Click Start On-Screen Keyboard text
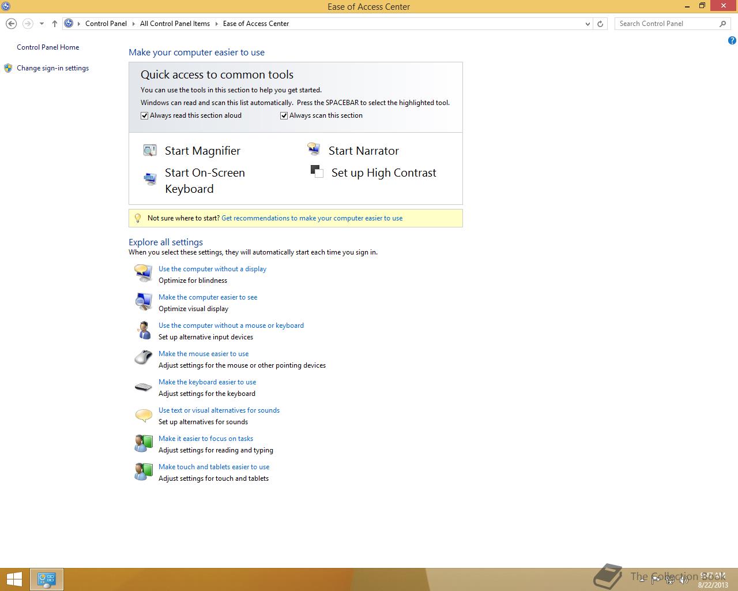 tap(205, 181)
